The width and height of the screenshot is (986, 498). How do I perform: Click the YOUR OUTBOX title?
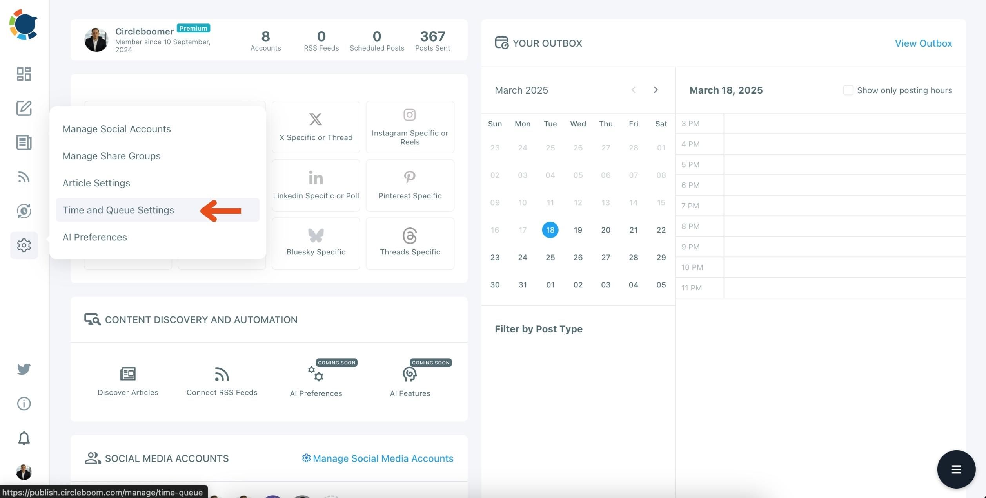[547, 43]
